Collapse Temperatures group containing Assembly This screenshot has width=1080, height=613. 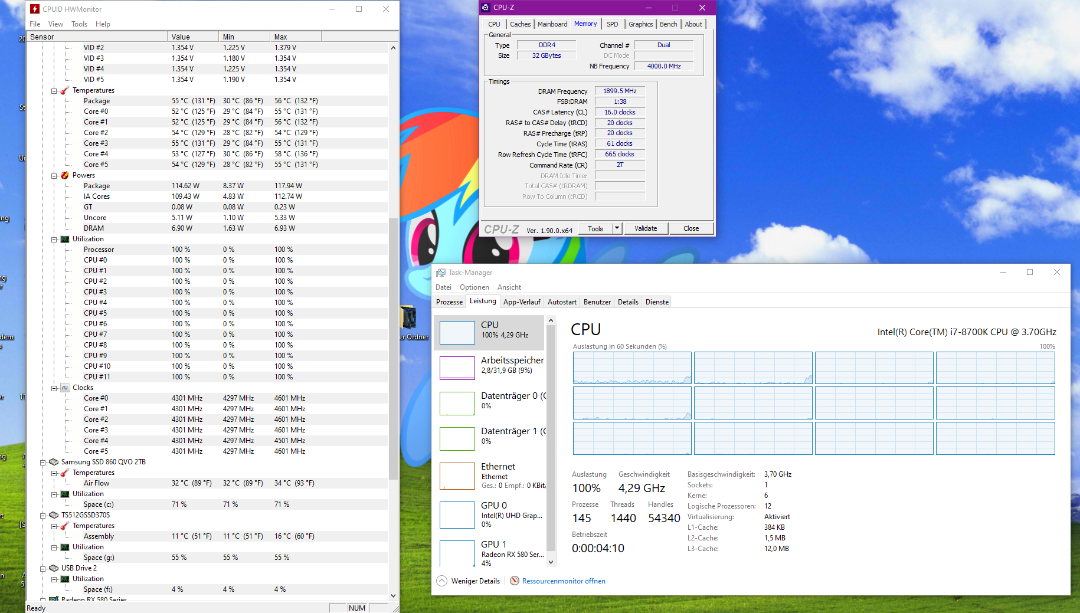(54, 526)
